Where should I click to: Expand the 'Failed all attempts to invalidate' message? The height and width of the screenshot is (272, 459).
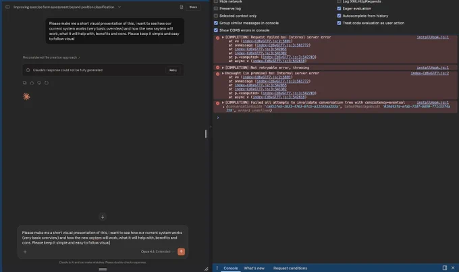[223, 103]
